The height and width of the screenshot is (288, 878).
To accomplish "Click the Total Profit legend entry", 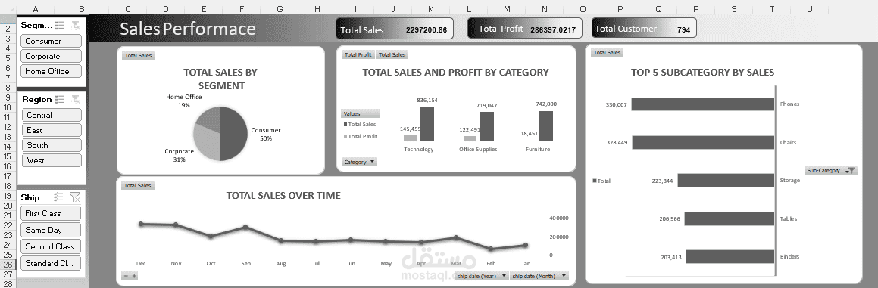I will [360, 137].
